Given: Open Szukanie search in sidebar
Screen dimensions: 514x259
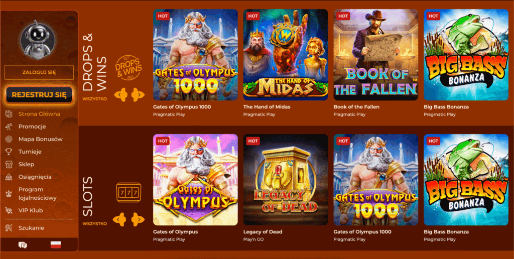Looking at the screenshot, I should [31, 228].
